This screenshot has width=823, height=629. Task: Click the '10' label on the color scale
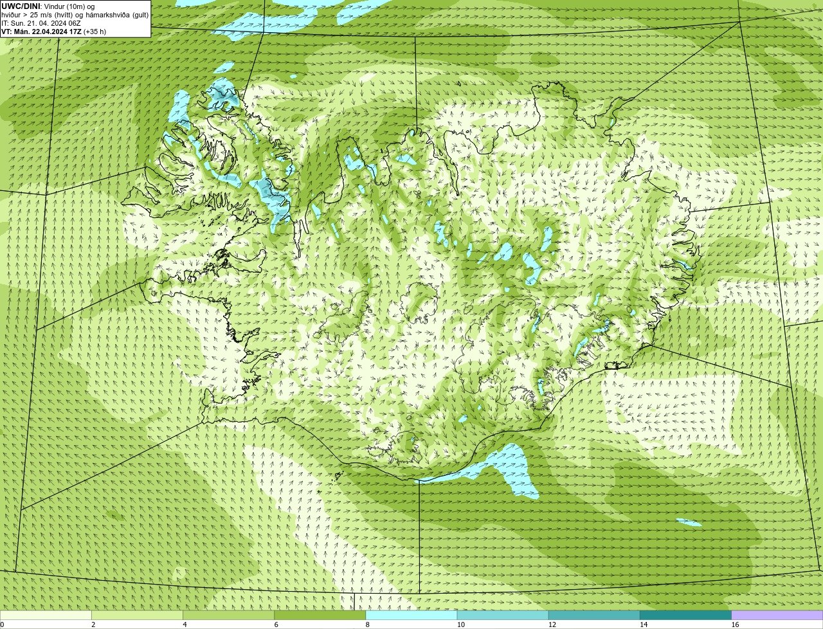coord(460,624)
